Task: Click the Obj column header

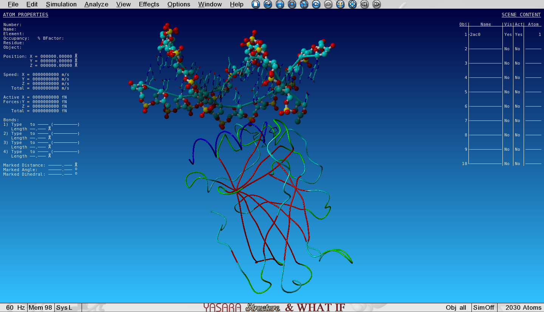Action: [x=463, y=24]
